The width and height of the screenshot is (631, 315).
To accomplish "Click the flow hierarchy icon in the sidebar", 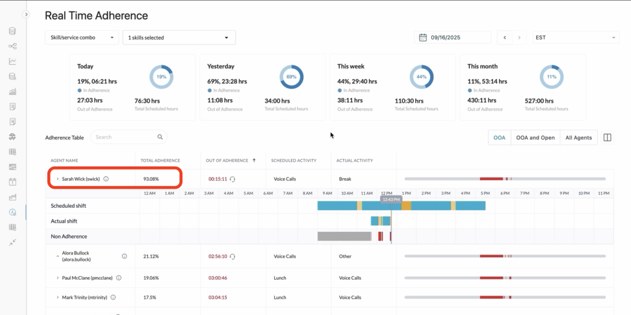I will pyautogui.click(x=12, y=46).
